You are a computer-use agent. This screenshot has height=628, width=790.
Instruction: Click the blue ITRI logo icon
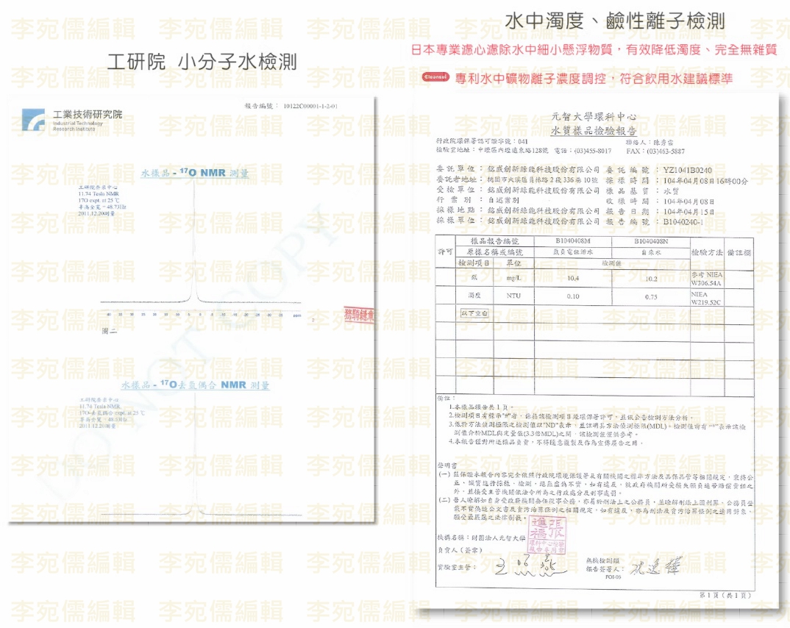pyautogui.click(x=33, y=120)
